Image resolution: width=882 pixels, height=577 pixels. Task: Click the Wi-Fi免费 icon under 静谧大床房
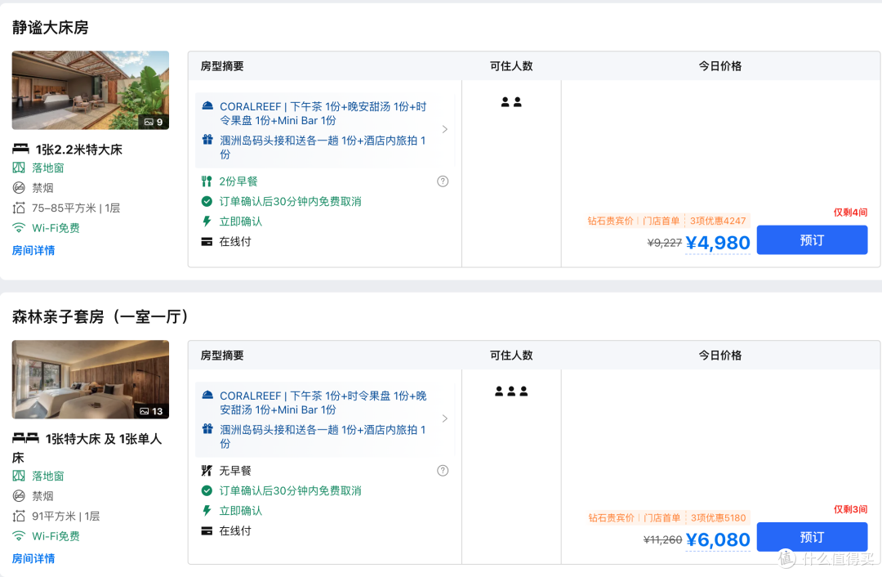tap(19, 228)
